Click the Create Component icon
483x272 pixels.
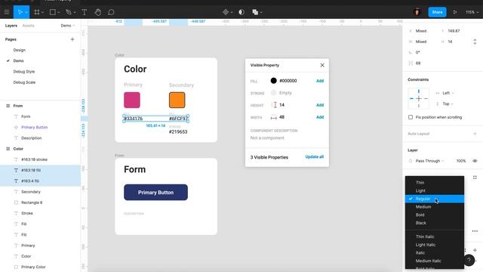point(226,12)
